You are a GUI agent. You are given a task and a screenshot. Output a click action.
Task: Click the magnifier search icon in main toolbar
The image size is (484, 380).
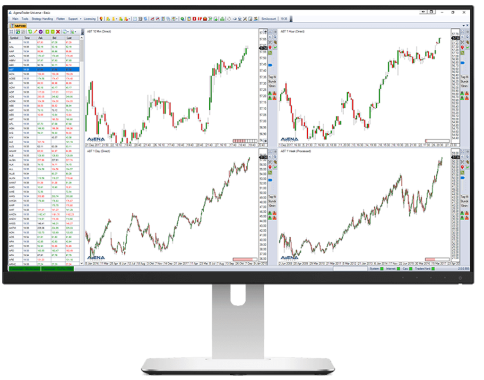(182, 19)
